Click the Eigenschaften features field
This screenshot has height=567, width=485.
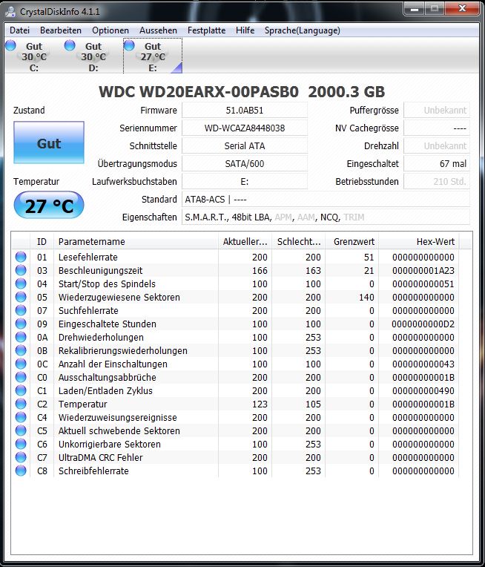click(x=326, y=217)
